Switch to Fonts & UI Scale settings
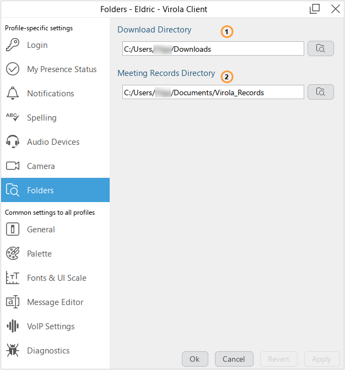Image resolution: width=345 pixels, height=370 pixels. pos(56,278)
